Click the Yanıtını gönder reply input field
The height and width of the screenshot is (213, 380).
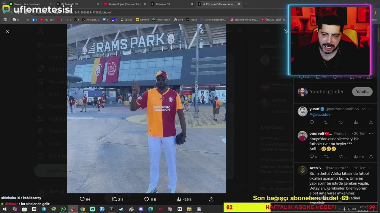pyautogui.click(x=327, y=92)
